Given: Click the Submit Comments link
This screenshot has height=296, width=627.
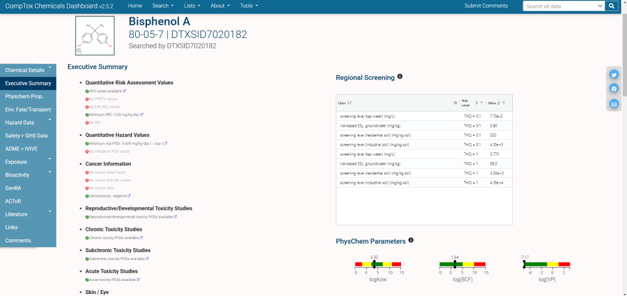Looking at the screenshot, I should click(485, 6).
